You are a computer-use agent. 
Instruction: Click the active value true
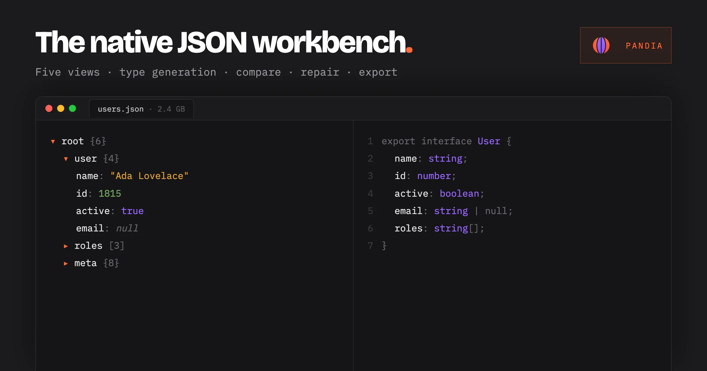[x=132, y=211]
